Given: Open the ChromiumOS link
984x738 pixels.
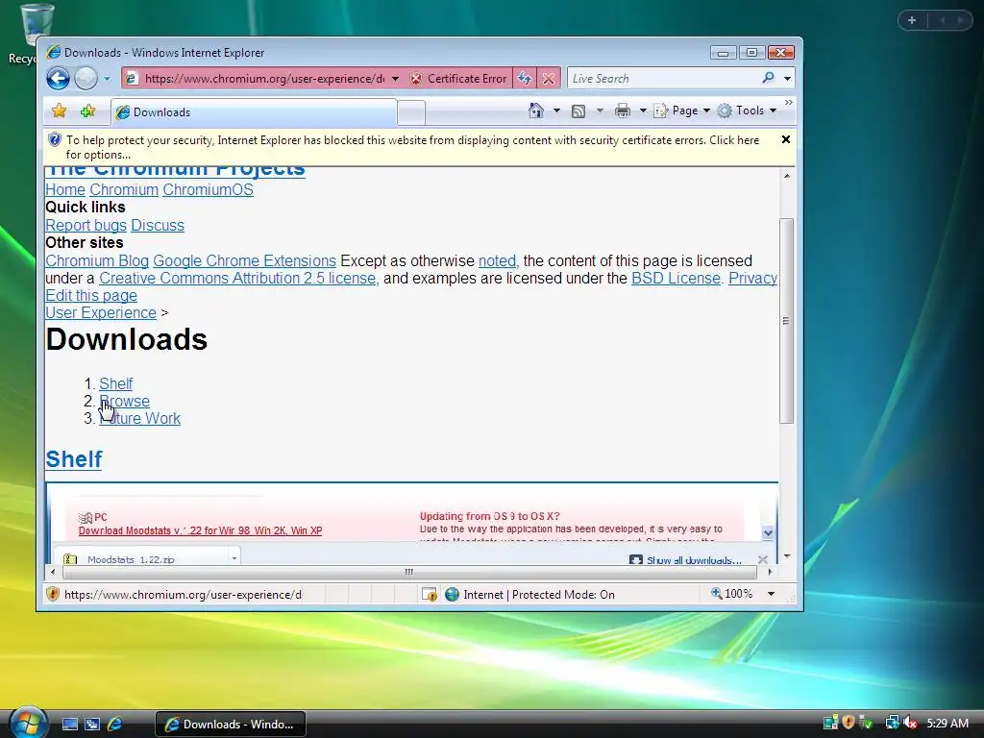Looking at the screenshot, I should coord(208,189).
